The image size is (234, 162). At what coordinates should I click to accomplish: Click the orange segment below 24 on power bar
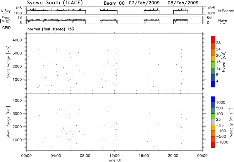213,52
